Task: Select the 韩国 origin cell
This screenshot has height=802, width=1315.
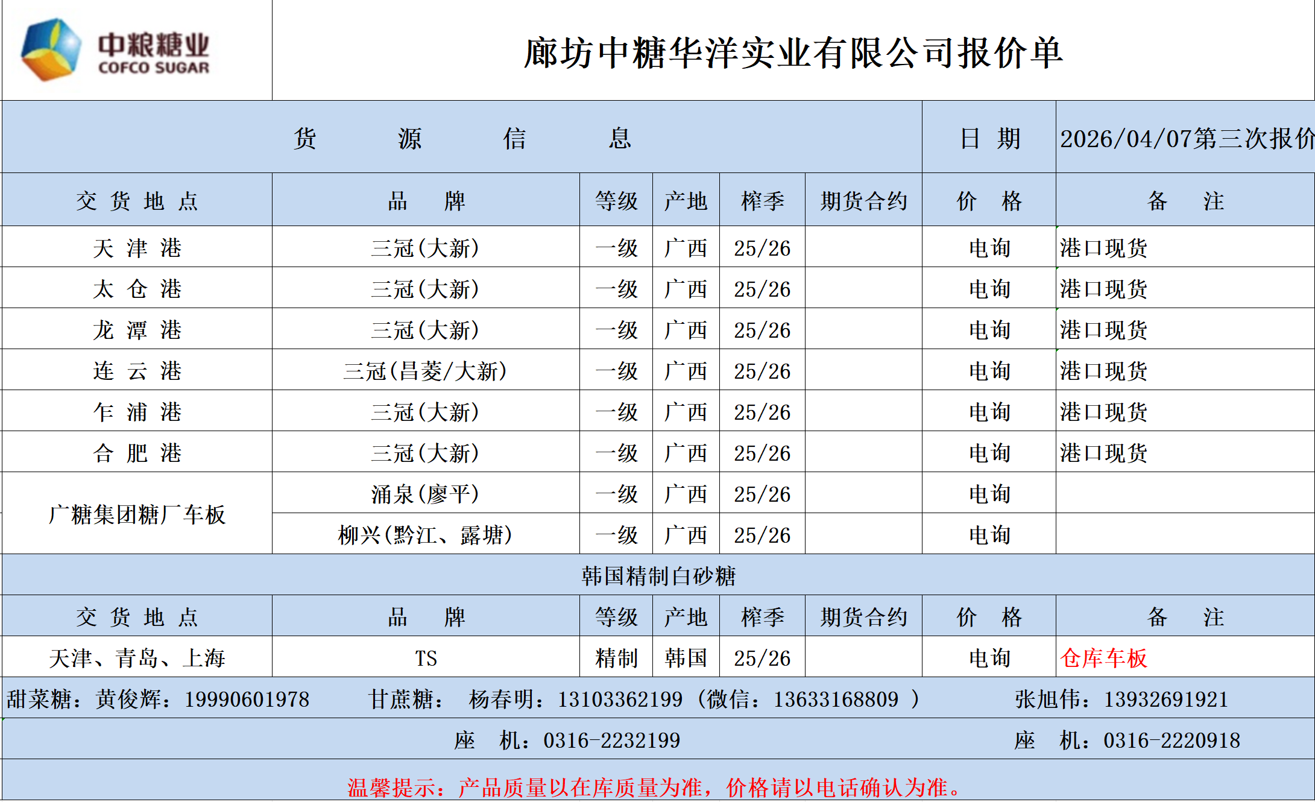Action: (686, 658)
